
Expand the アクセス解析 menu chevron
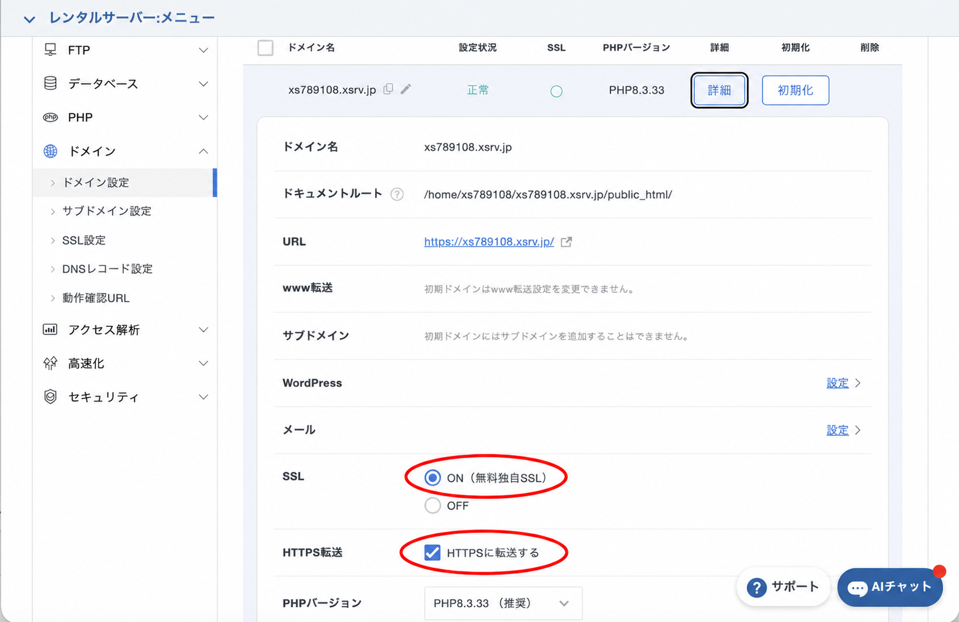pos(203,330)
